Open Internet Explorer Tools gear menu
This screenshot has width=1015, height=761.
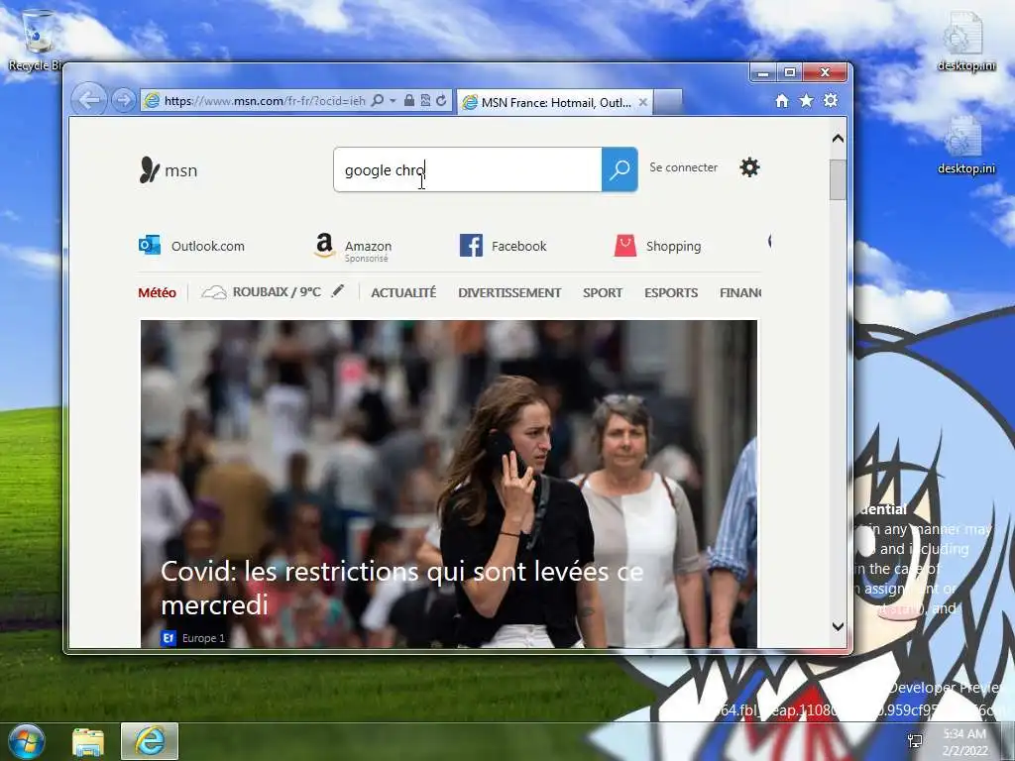click(x=831, y=100)
